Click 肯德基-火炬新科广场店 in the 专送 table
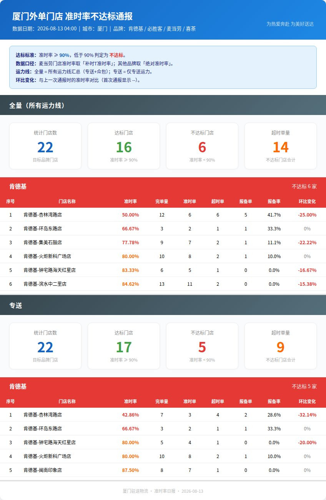326x500 pixels. [47, 456]
